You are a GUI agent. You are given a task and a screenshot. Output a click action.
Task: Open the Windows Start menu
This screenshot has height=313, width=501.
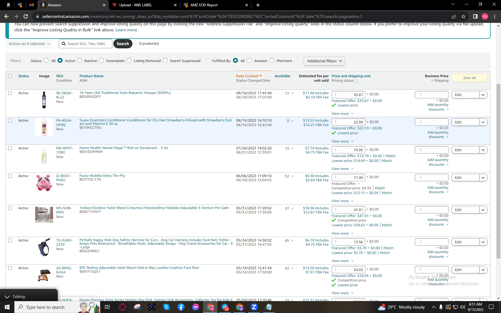tap(7, 307)
